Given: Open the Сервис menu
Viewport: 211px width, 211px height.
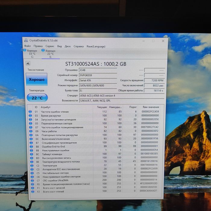Looking at the screenshot, I should [x=50, y=46].
